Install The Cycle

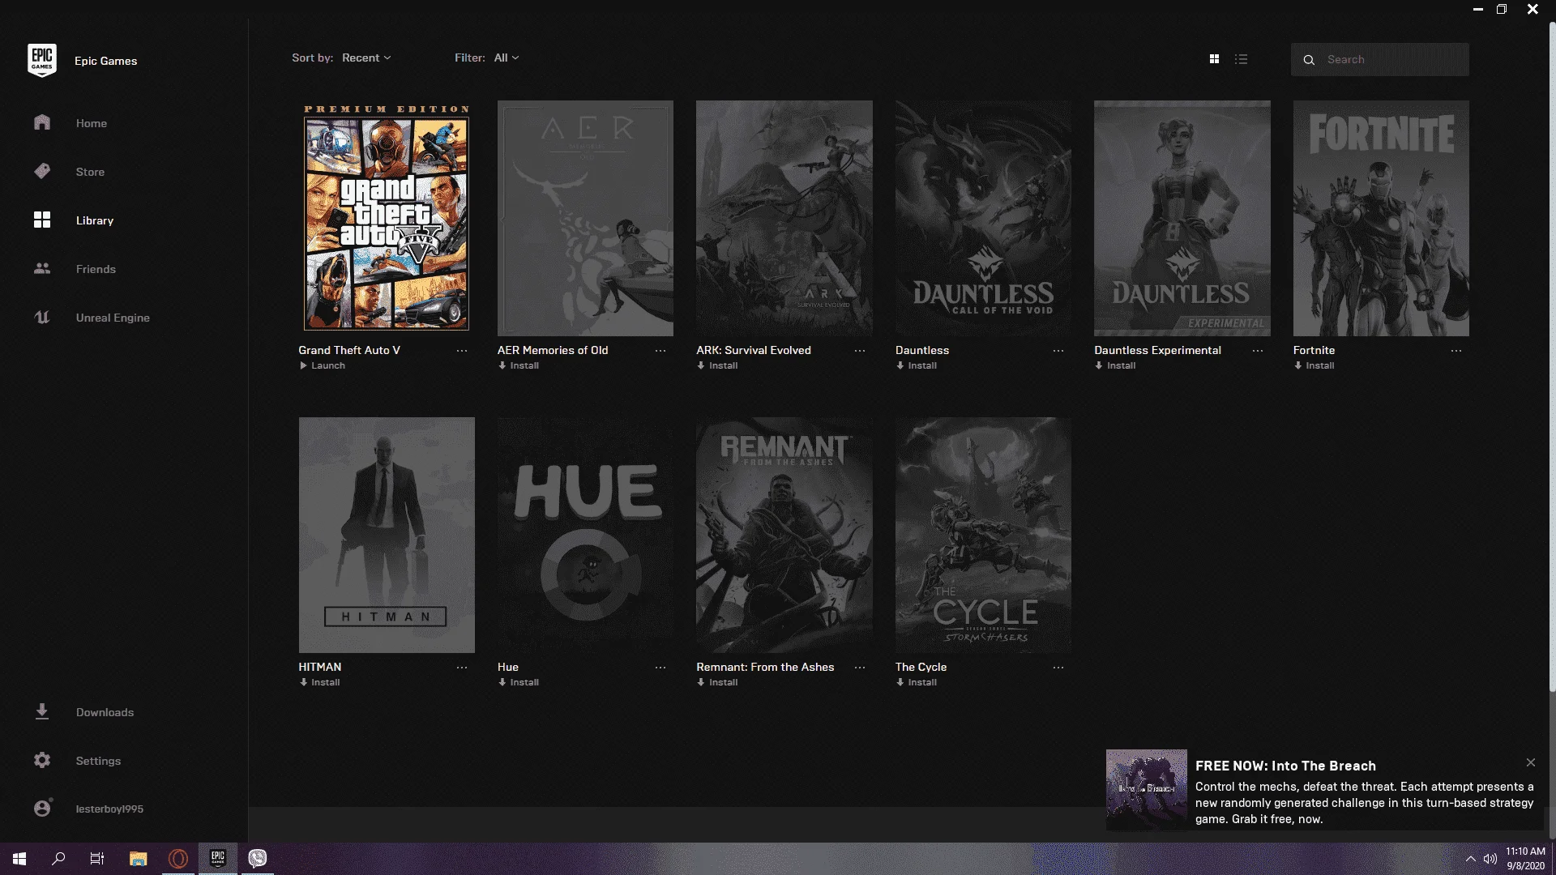917,682
